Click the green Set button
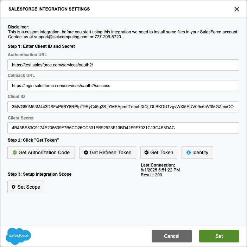Image resolution: width=247 pixels, height=247 pixels. (219, 236)
